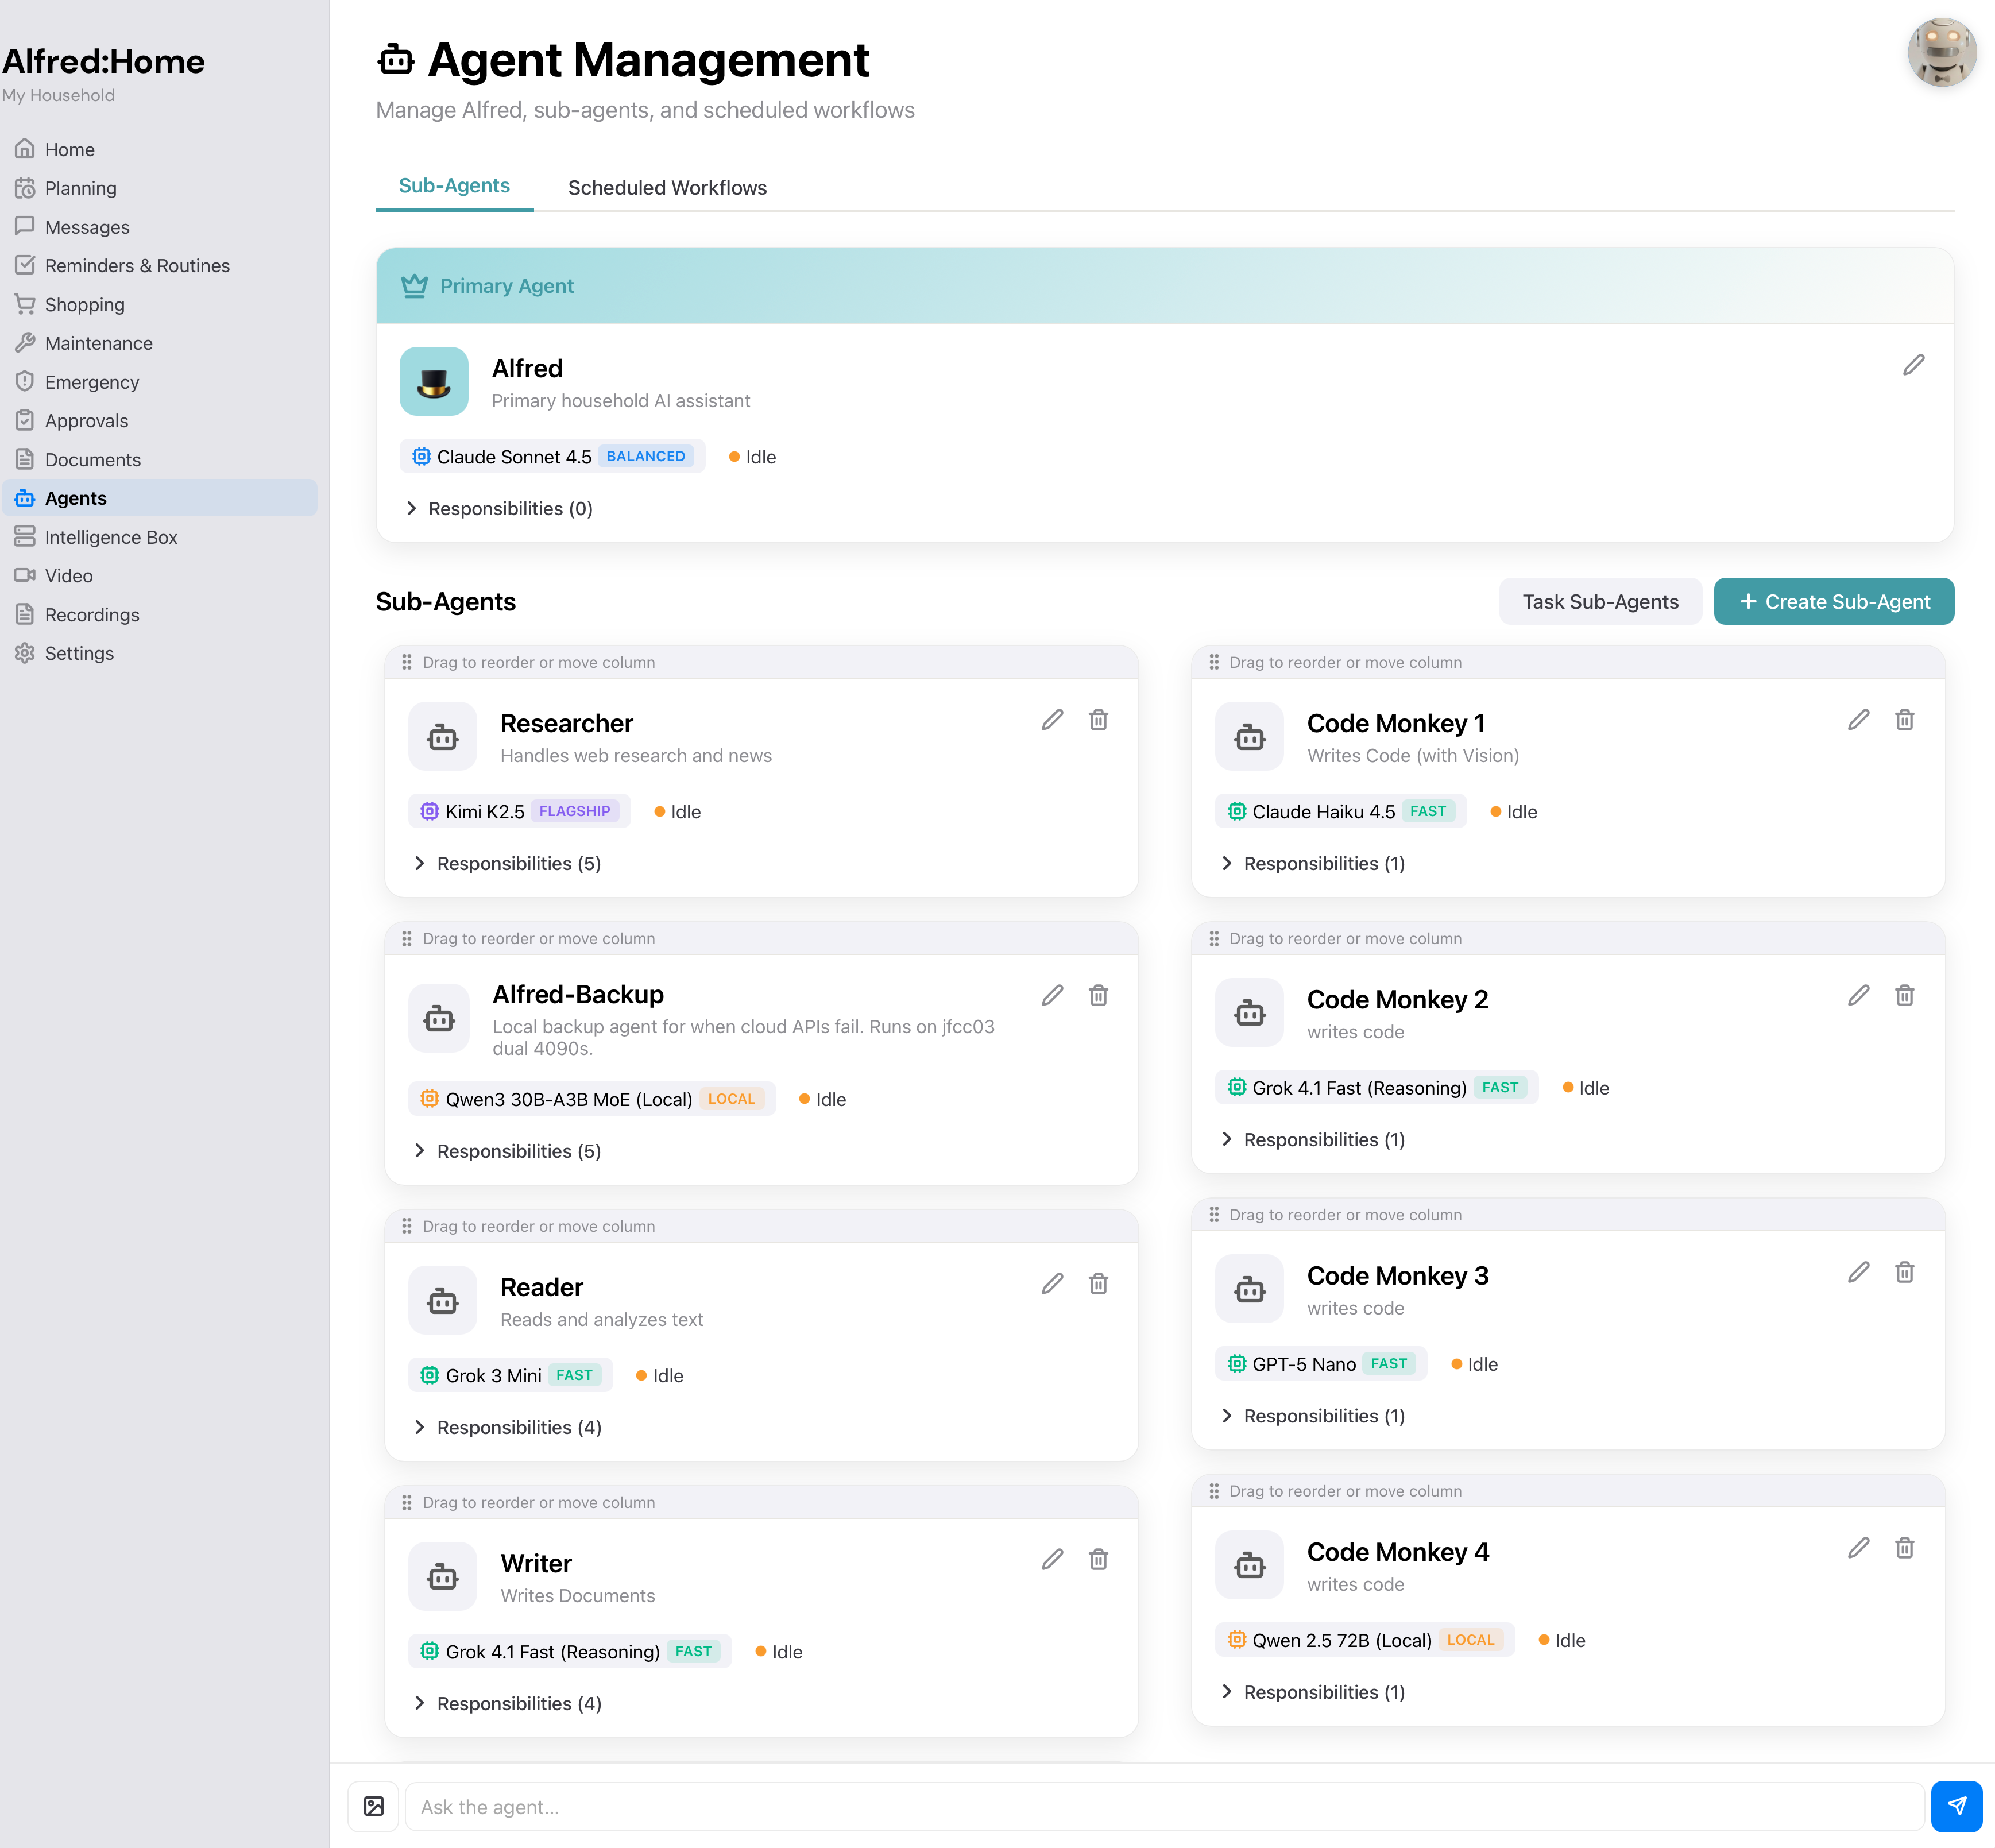Click the Create Sub-Agent button
The width and height of the screenshot is (1995, 1848).
(1833, 601)
